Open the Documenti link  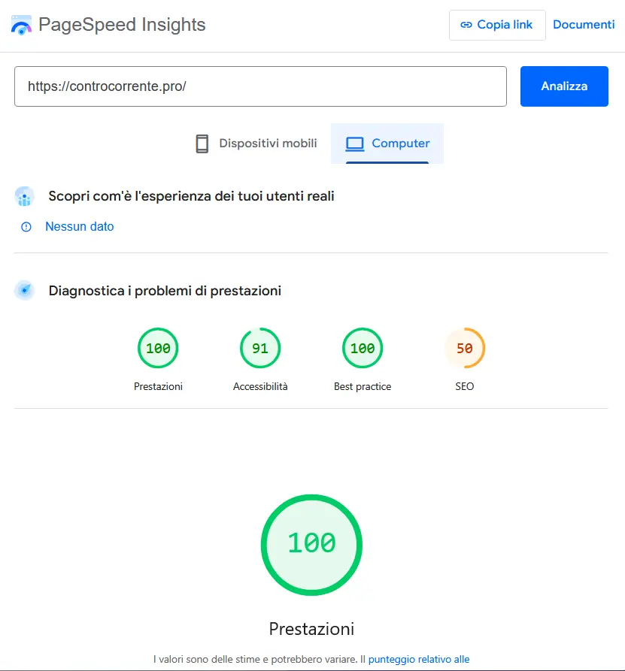click(584, 24)
